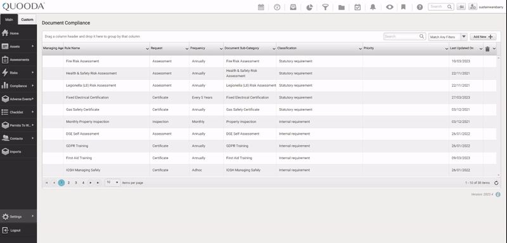This screenshot has width=507, height=243.
Task: Open the Rule Name column menu arrow
Action: click(x=148, y=49)
